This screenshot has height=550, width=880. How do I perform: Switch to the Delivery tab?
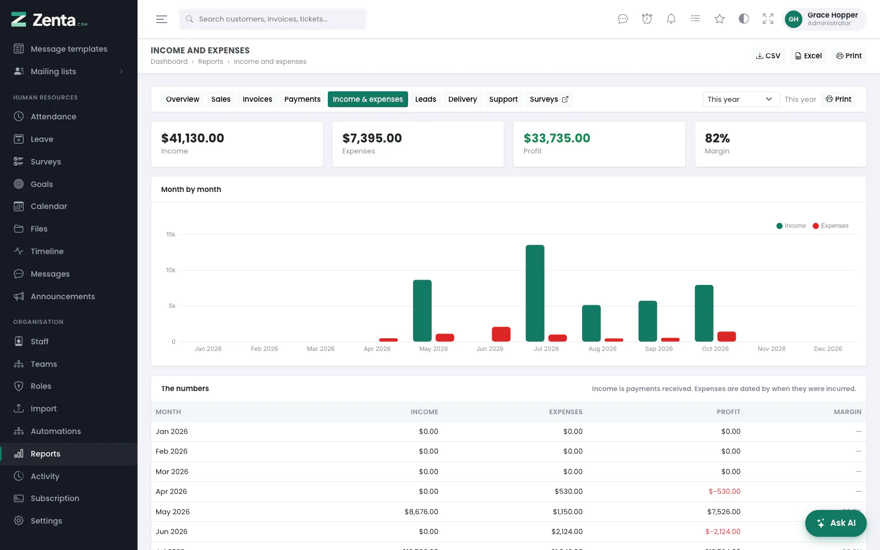463,99
